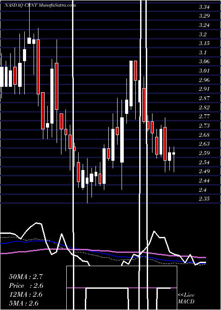Click the 2.68 price axis label
Viewport: 221px width, 310px height.
[x=204, y=135]
